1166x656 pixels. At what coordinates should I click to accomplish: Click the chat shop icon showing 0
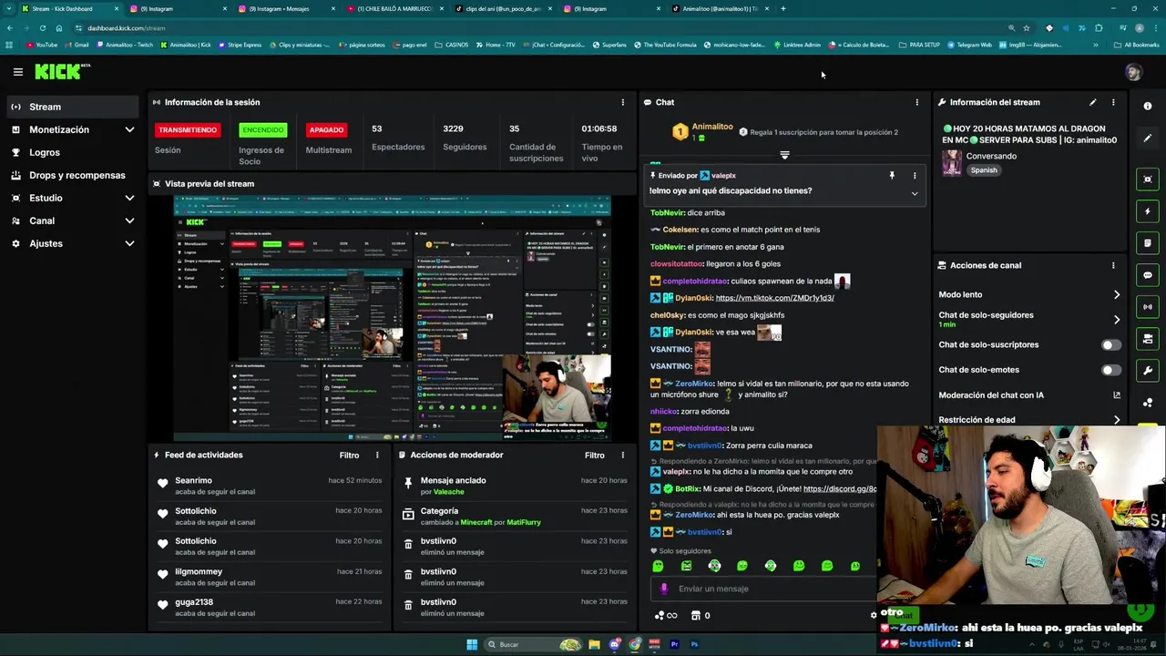[x=701, y=615]
